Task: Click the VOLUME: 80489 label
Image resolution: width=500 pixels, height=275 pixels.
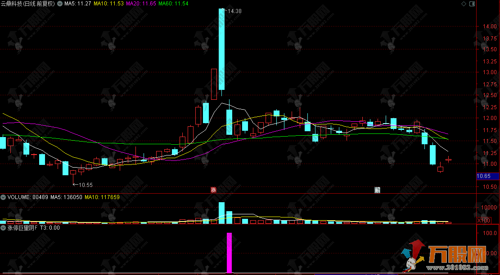Action: coord(27,197)
